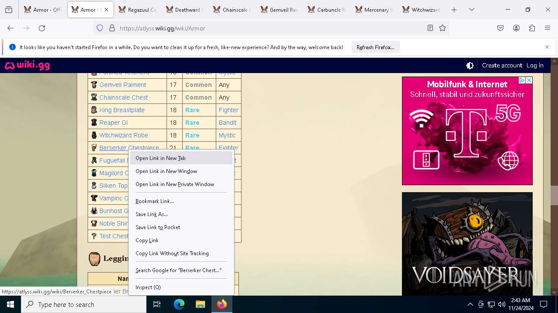Click taskbar search box

click(x=84, y=304)
